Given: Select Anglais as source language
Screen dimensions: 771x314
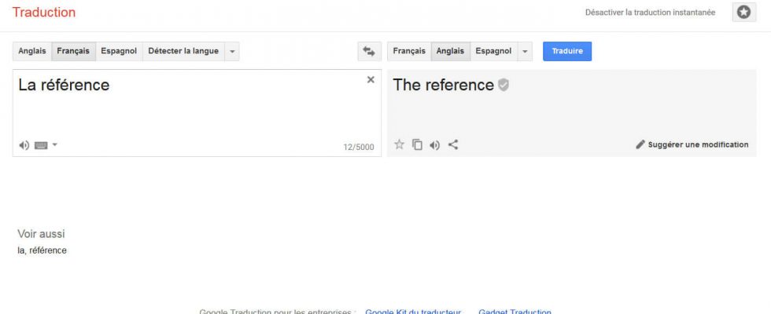Looking at the screenshot, I should [x=32, y=51].
